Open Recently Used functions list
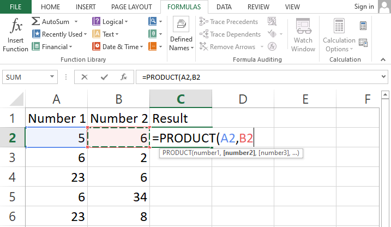 click(x=58, y=34)
